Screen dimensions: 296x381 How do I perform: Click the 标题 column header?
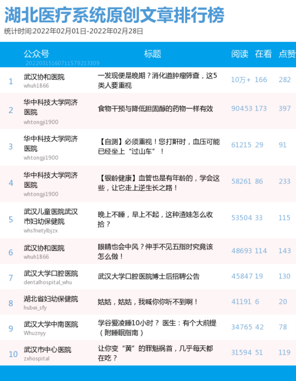tap(153, 53)
